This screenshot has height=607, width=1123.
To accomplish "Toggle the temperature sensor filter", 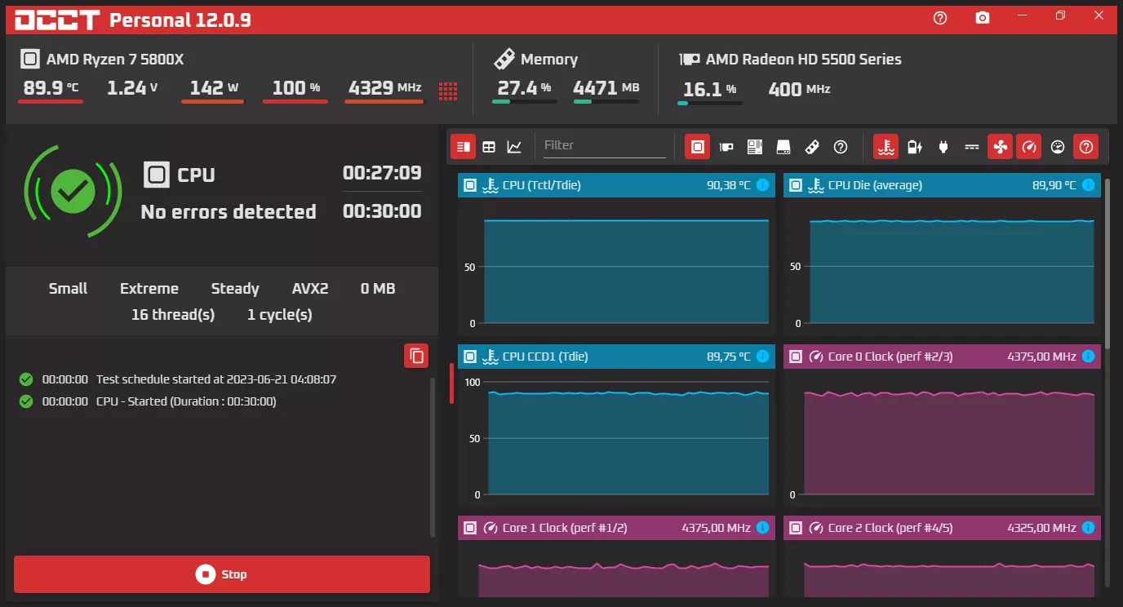I will point(886,147).
